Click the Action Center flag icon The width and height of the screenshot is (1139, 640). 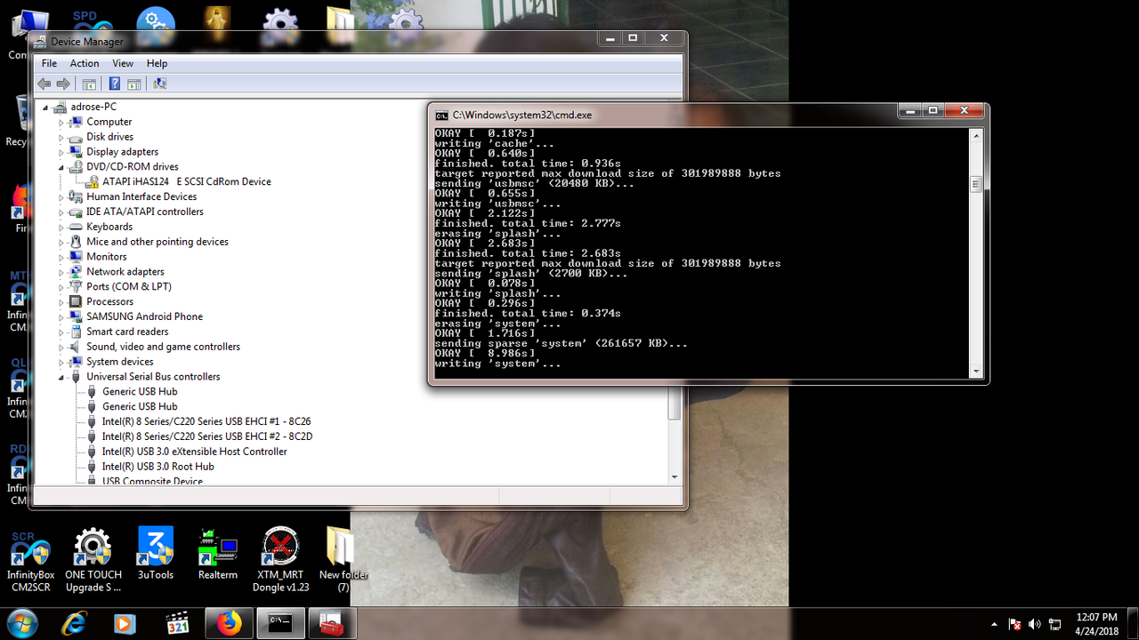point(1014,623)
